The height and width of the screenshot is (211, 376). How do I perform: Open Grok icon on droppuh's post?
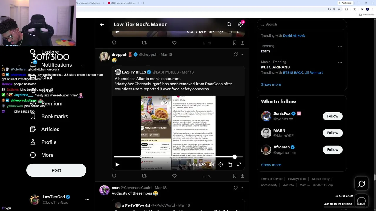pos(236,55)
